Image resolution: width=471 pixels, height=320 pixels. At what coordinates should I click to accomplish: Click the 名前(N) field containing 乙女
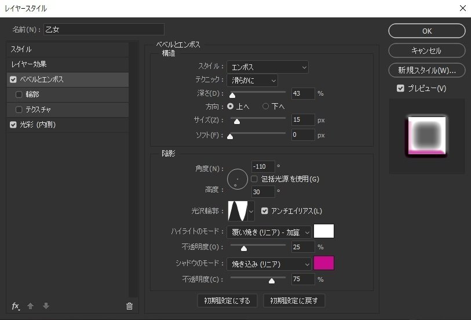tap(104, 30)
